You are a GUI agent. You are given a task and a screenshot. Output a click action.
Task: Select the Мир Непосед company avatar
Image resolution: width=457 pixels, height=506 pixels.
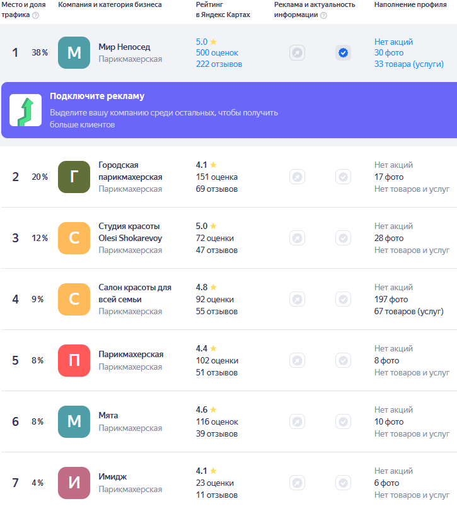[74, 53]
